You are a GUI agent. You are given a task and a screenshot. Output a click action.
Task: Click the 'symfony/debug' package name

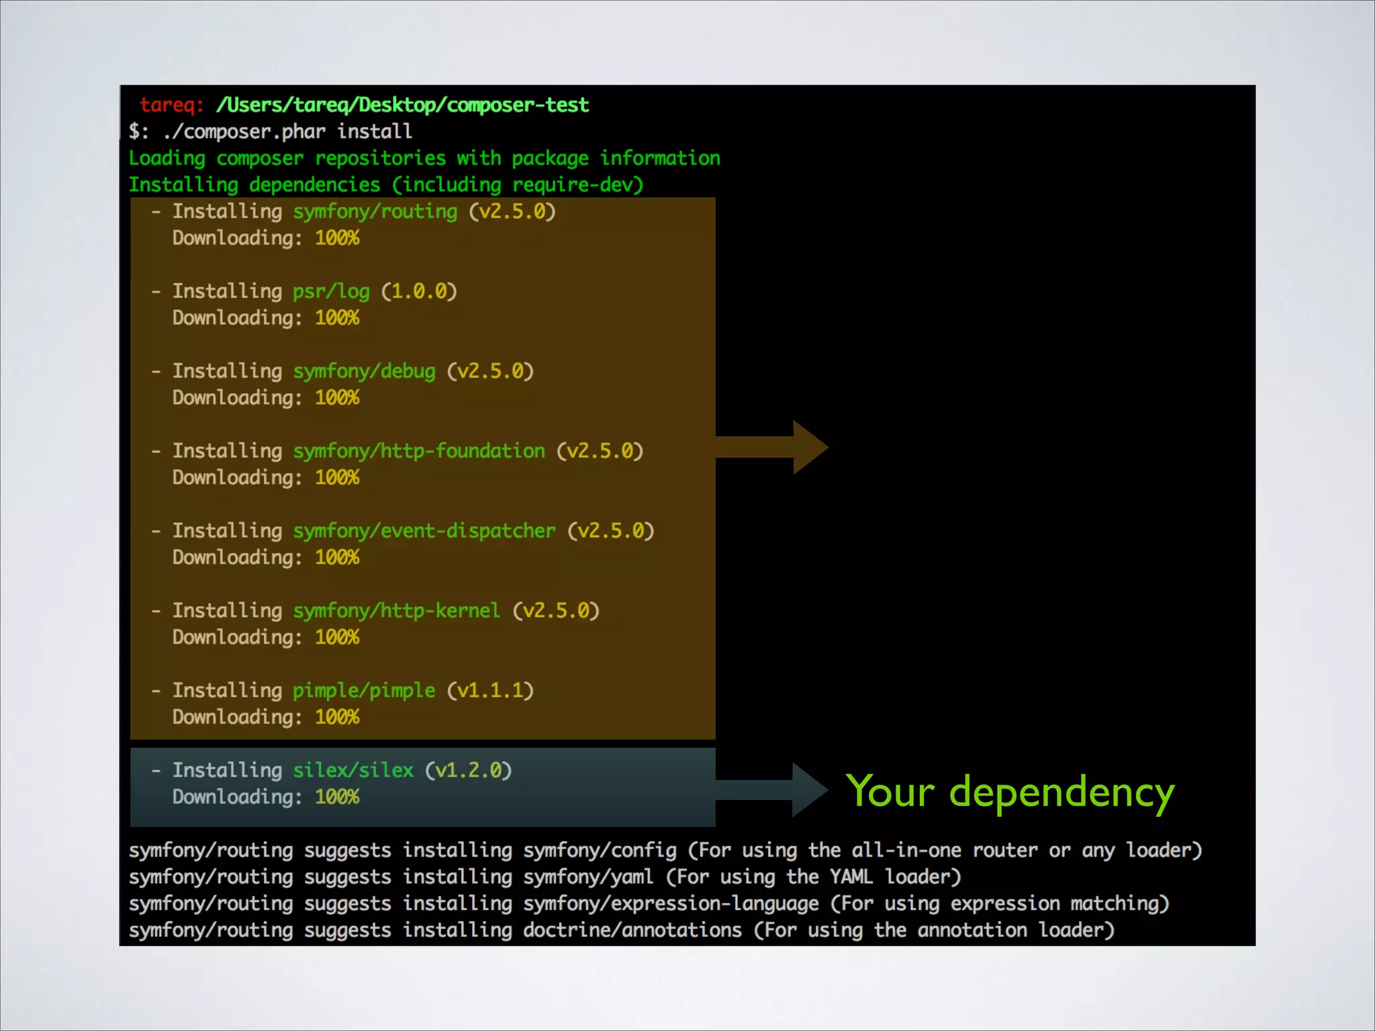point(364,371)
